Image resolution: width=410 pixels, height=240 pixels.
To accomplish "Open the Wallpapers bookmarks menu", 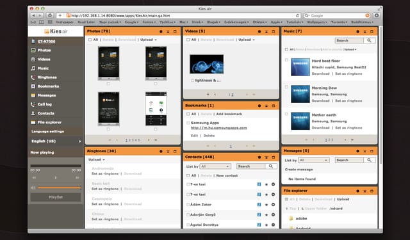I will [317, 22].
